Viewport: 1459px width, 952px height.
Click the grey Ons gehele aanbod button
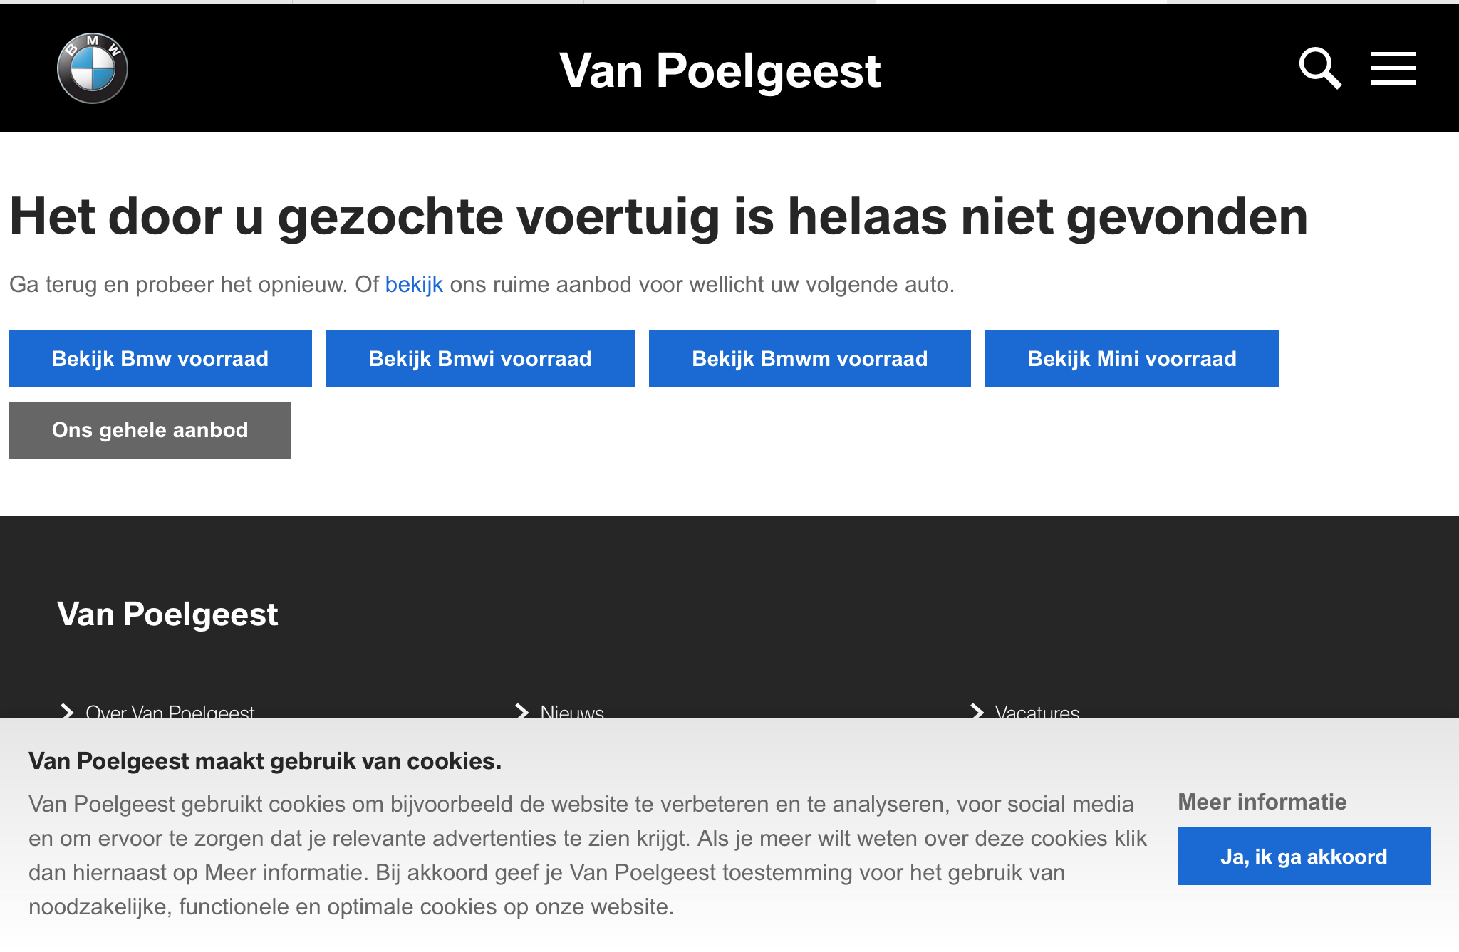pos(150,430)
